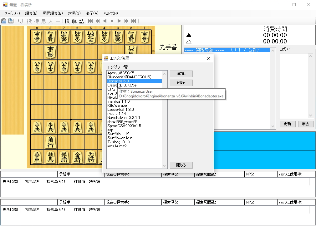Click the 追加 button to add an engine
This screenshot has height=226, width=316.
pyautogui.click(x=181, y=74)
